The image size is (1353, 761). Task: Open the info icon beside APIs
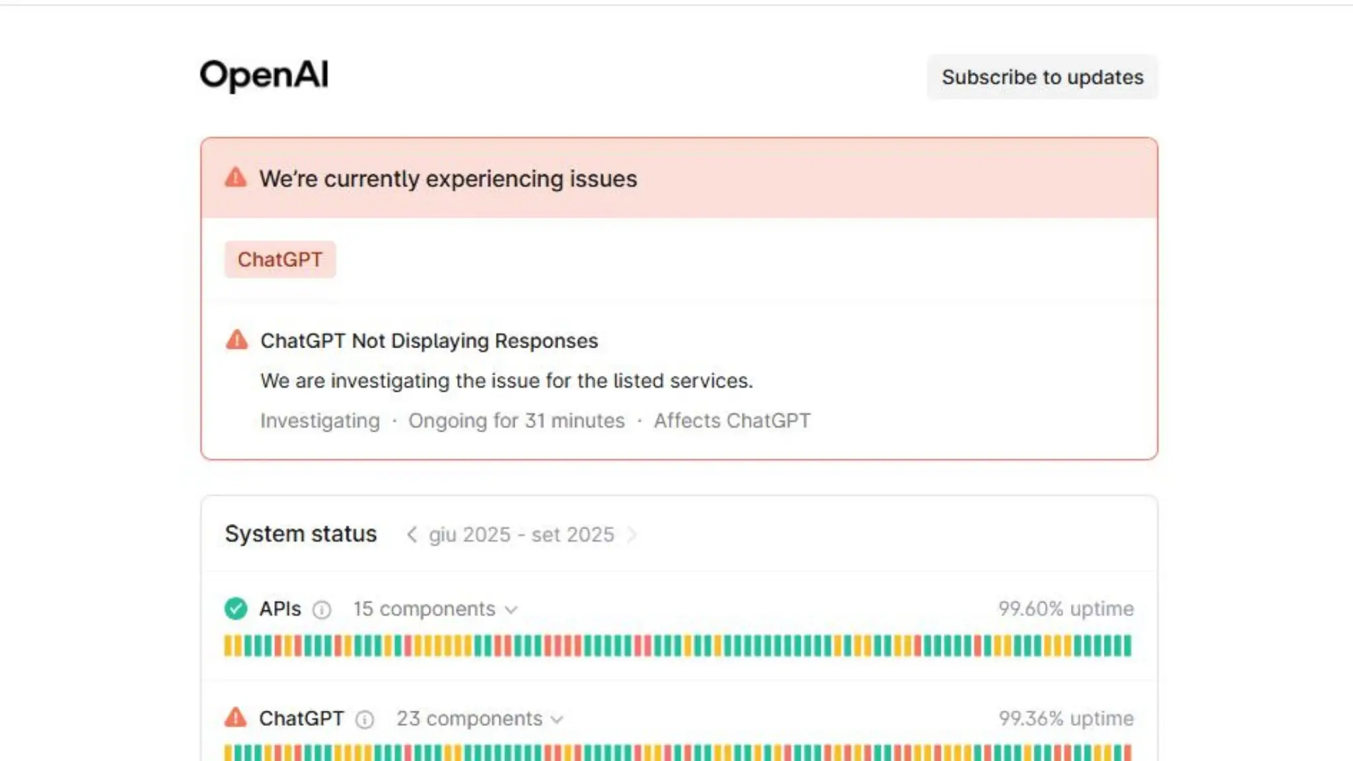coord(322,610)
